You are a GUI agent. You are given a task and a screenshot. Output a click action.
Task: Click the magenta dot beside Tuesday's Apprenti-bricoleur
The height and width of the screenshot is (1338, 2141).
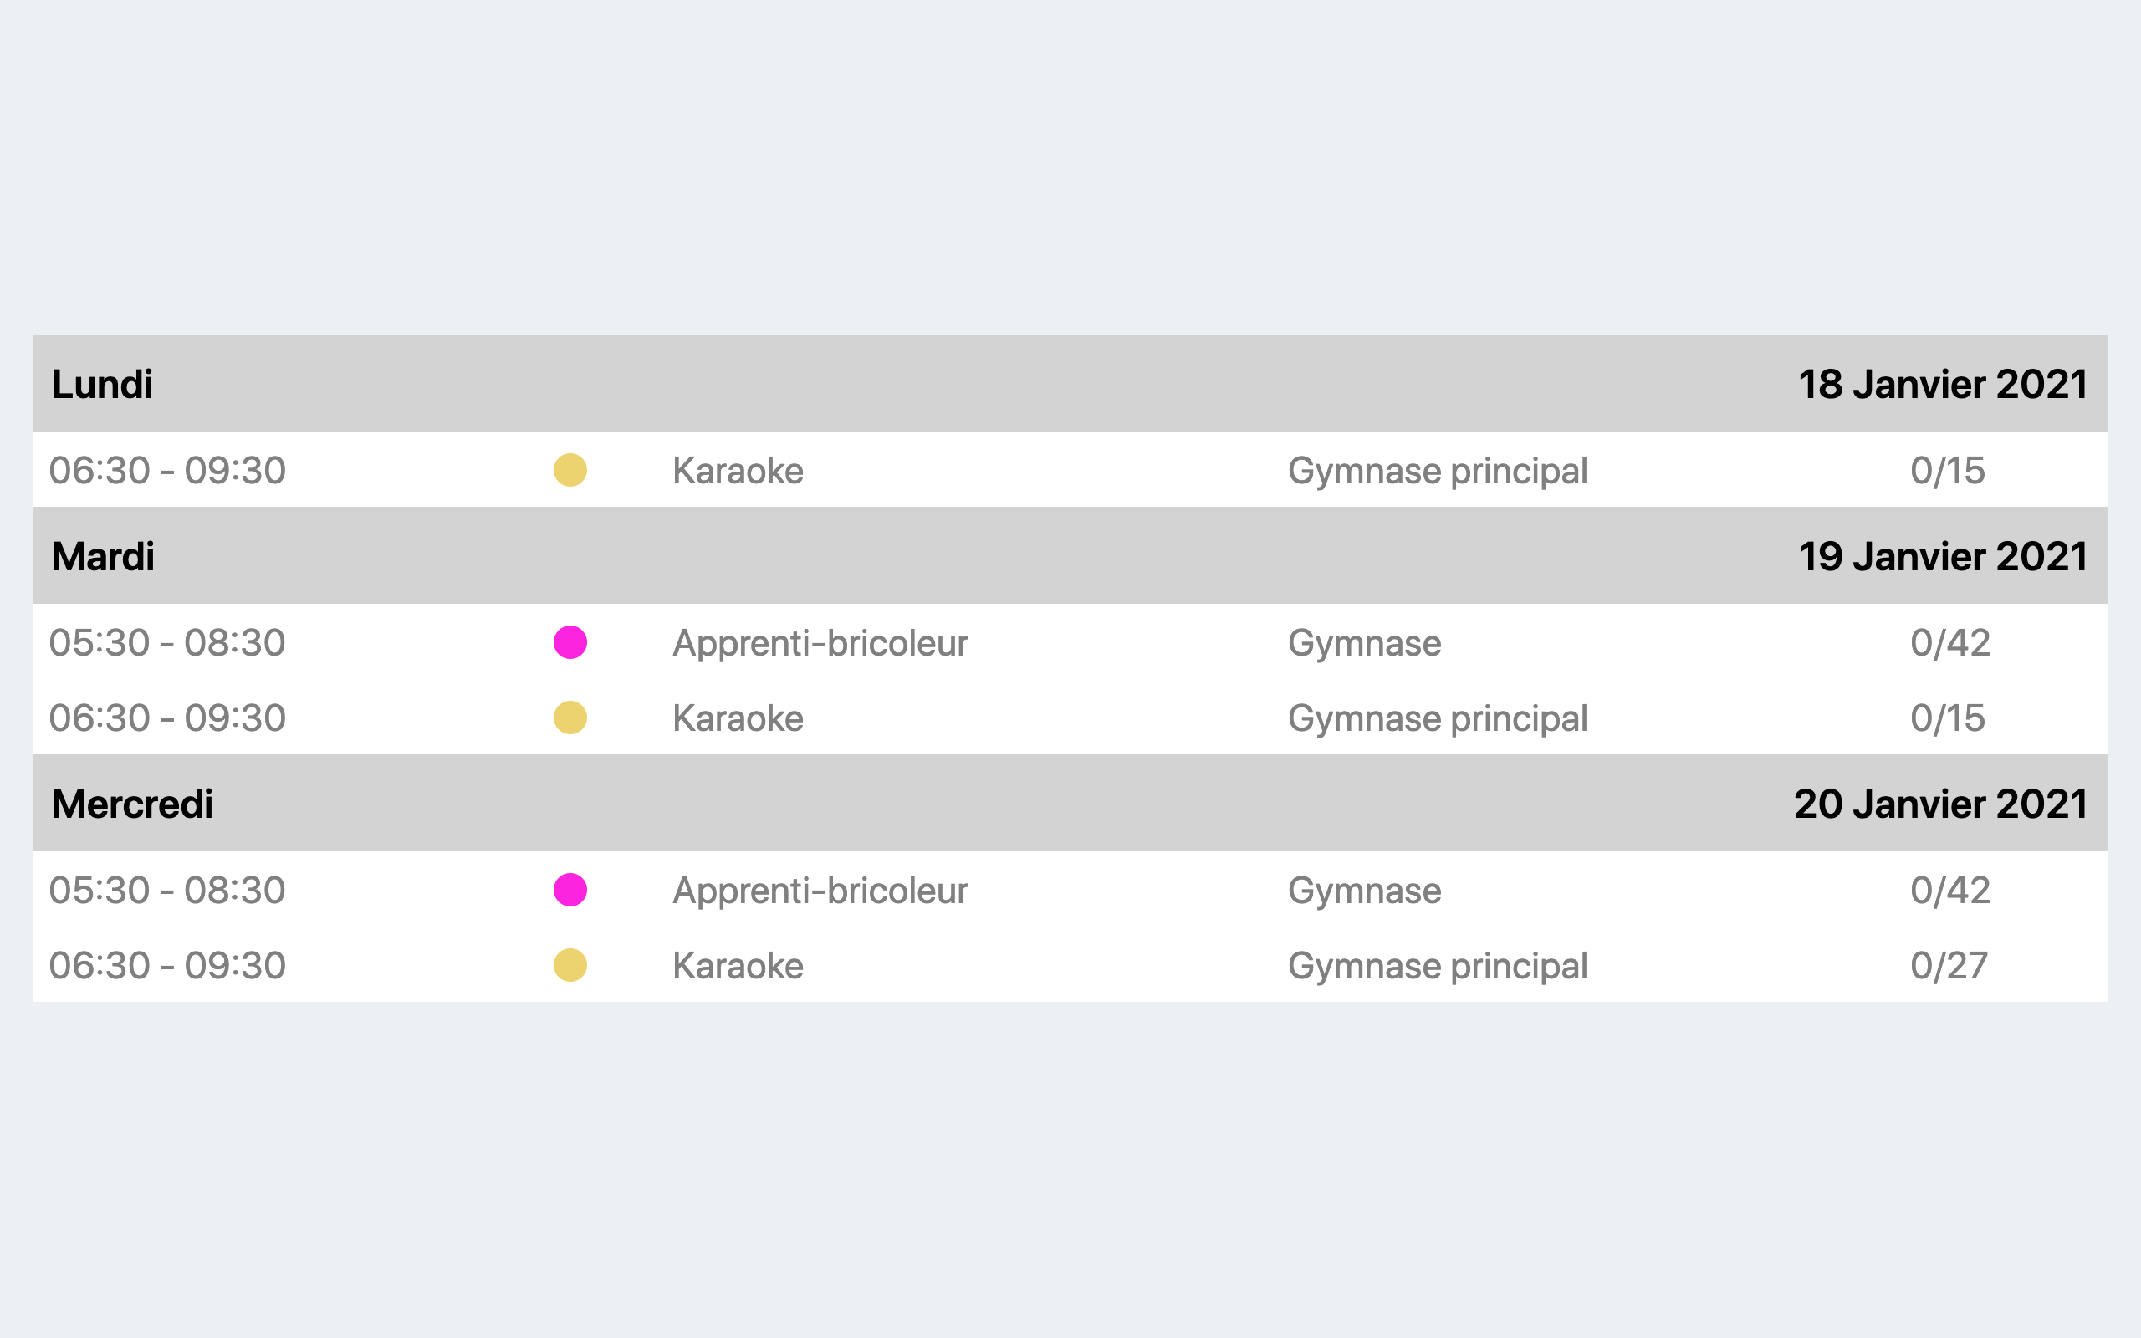pos(570,642)
